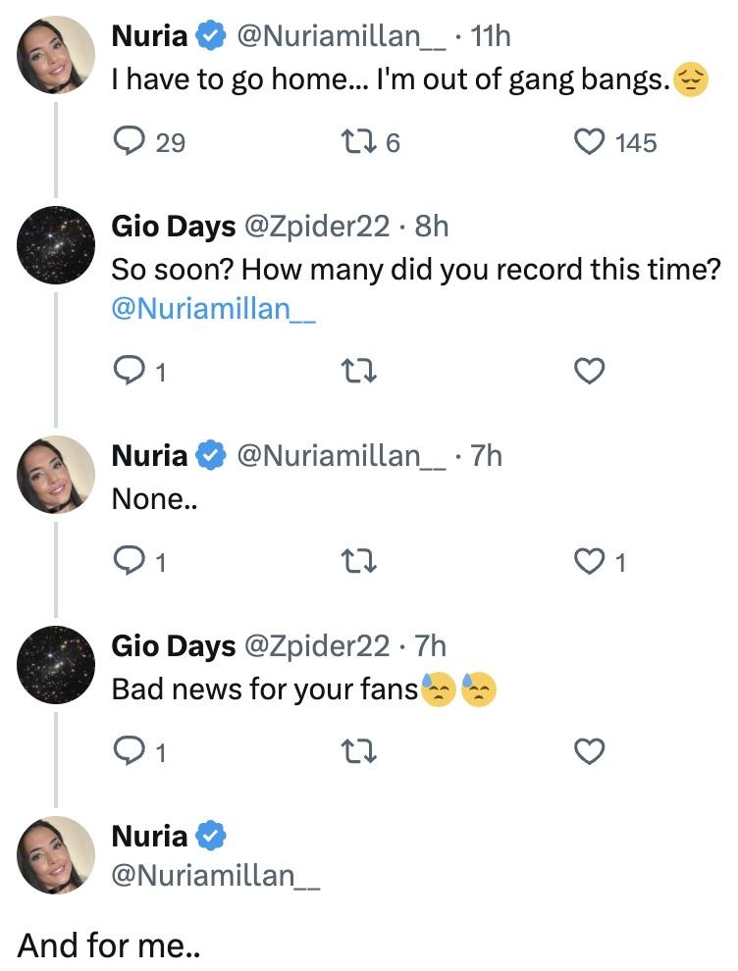Reply to Nuria's "None.." tweet
Image resolution: width=738 pixels, height=971 pixels.
click(131, 561)
